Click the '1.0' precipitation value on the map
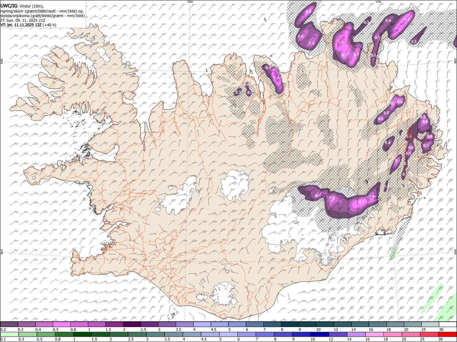This screenshot has height=342, width=457. [x=341, y=42]
